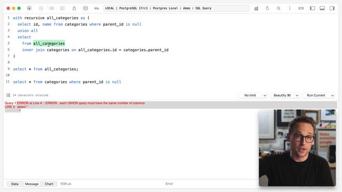Viewport: 342px width, 192px height.
Task: Click the Run Current button
Action: [316, 95]
